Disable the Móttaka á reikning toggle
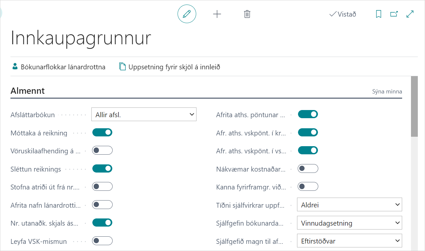Screen dimensions: 425x251 tap(102, 132)
